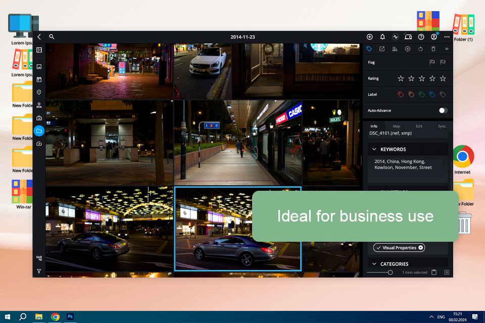Click the add plus icon in top header
Viewport: 485px width, 323px height.
(370, 37)
